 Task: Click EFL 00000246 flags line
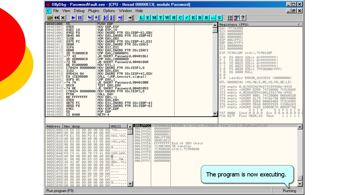click(255, 82)
